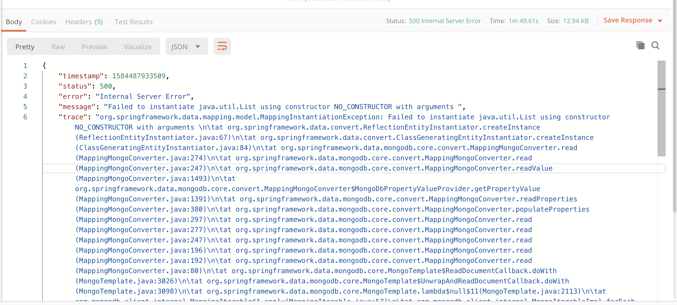Viewport: 677px width, 305px height.
Task: Click line number 1 in the gutter
Action: [x=25, y=66]
